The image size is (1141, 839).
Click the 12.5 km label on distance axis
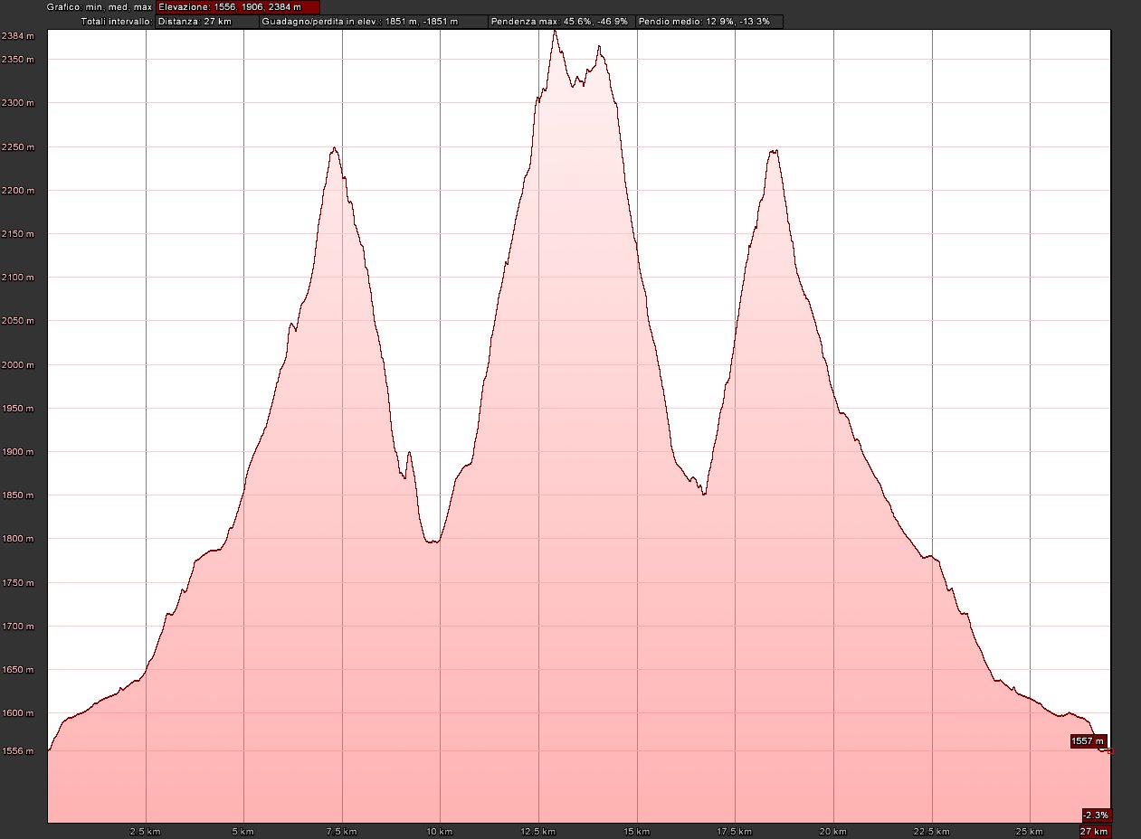point(538,831)
